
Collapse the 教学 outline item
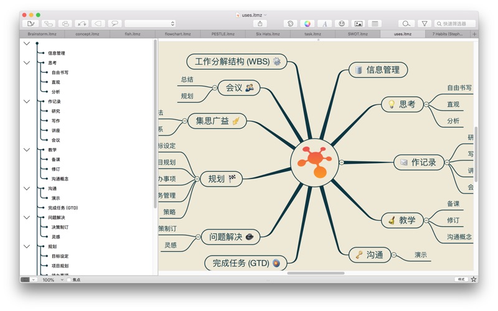[x=27, y=149]
